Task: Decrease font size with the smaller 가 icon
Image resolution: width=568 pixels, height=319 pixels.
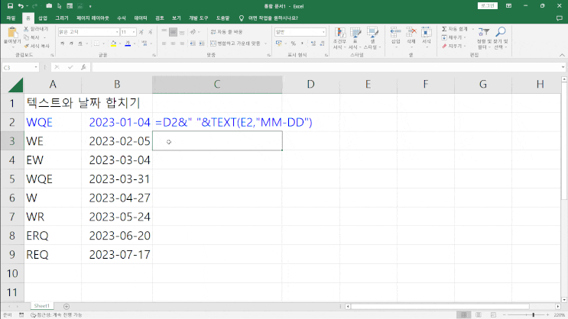Action: click(x=150, y=32)
